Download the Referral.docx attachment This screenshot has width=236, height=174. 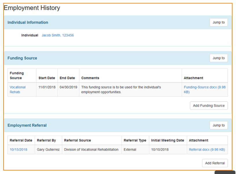point(207,150)
